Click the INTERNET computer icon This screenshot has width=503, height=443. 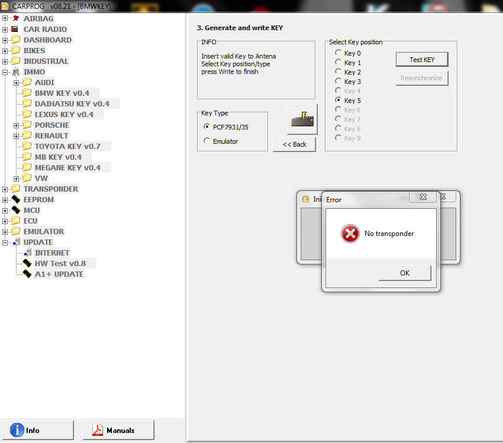tap(28, 253)
